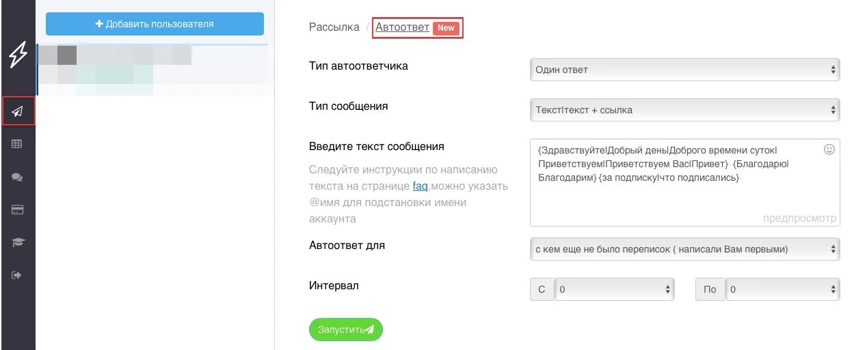Viewport: 854px width, 350px height.
Task: Expand the Тип сообщения dropdown
Action: [684, 109]
